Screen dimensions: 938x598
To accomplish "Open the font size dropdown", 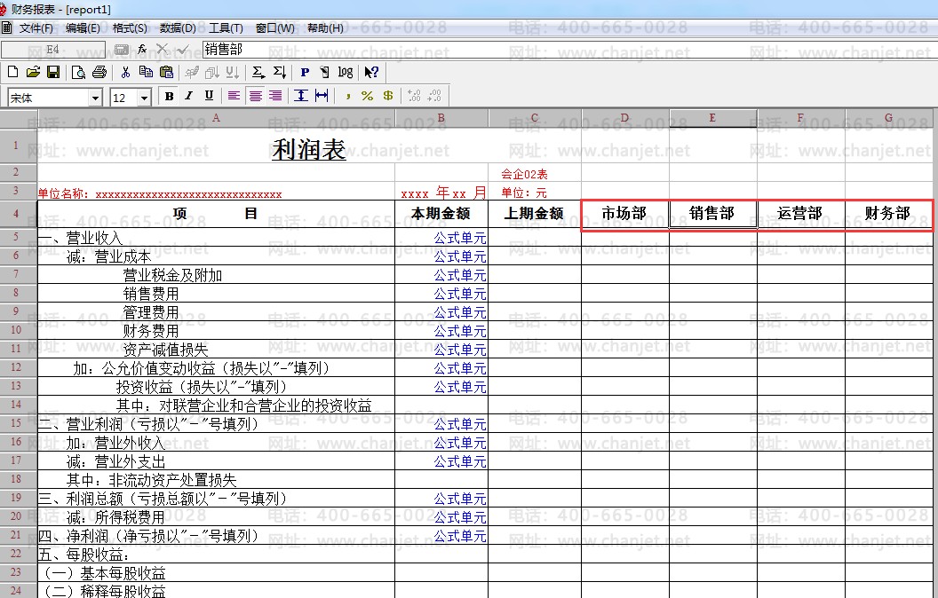I will click(144, 98).
